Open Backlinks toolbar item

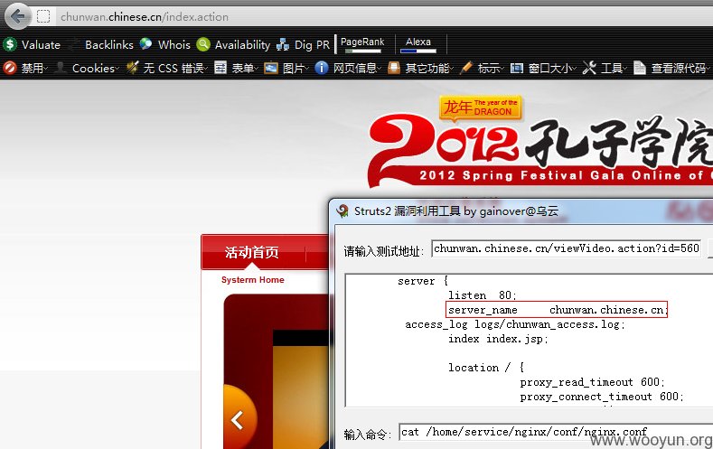coord(109,44)
